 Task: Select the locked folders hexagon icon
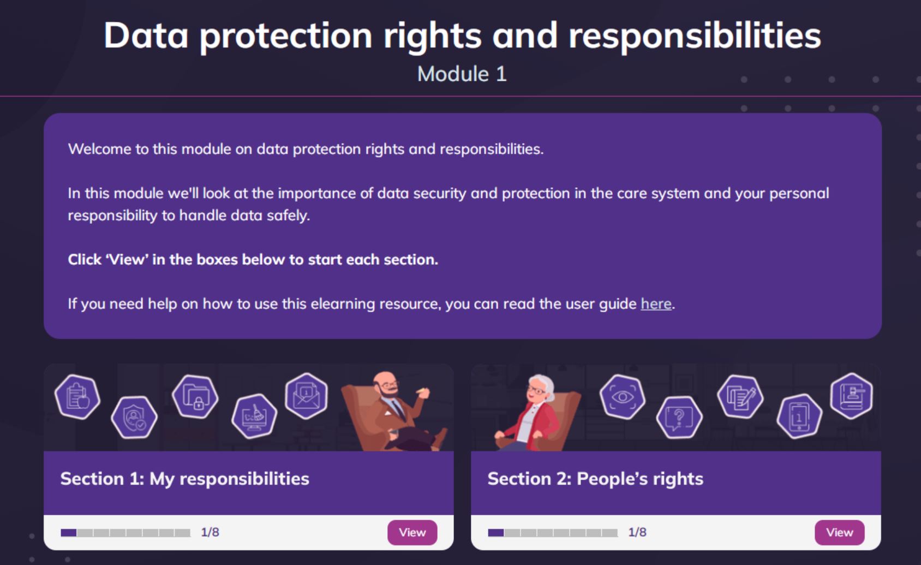click(195, 397)
